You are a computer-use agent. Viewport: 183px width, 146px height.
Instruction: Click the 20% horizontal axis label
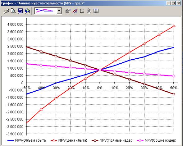tap(130, 88)
